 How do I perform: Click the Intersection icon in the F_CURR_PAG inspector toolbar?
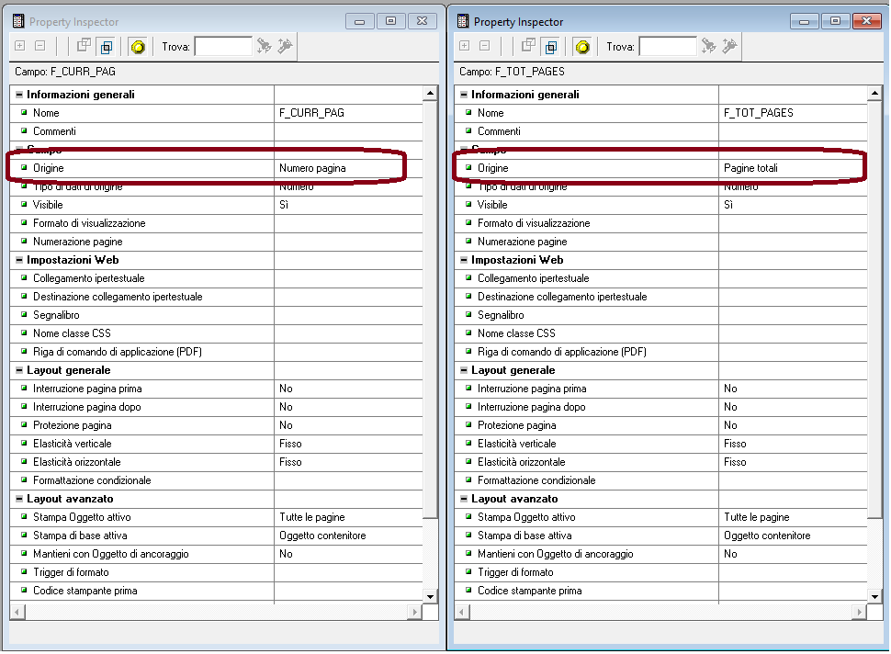click(107, 46)
